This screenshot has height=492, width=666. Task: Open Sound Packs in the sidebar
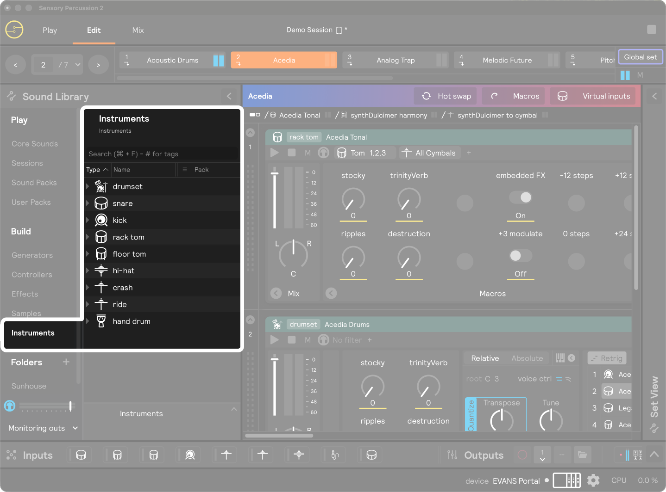click(34, 183)
